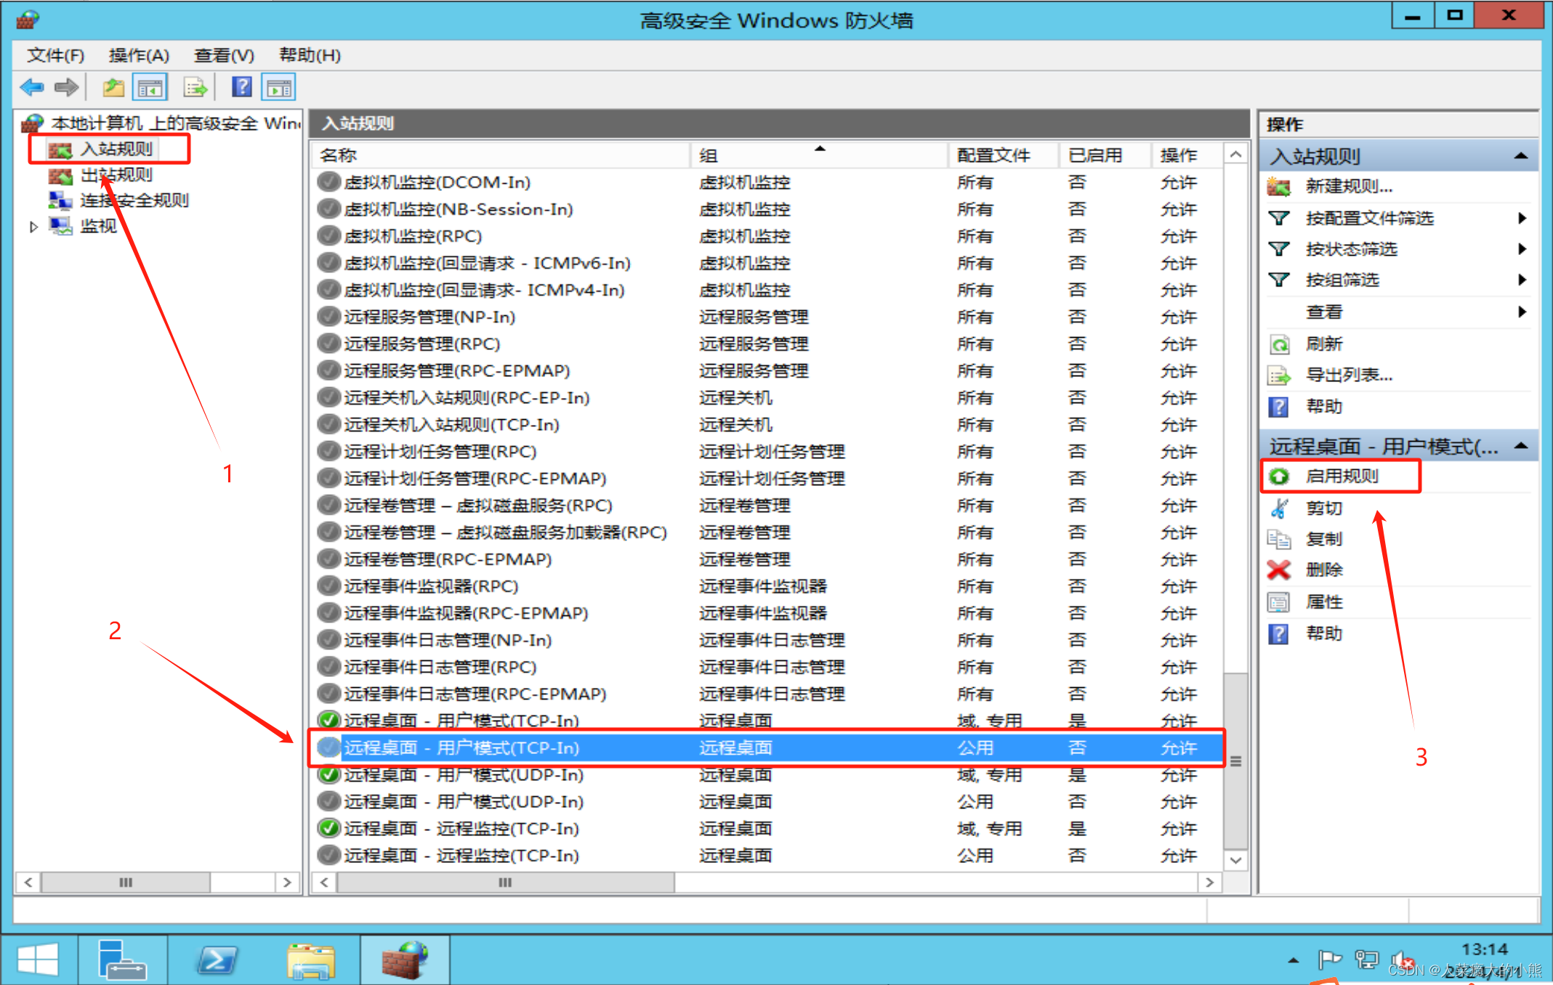The height and width of the screenshot is (985, 1553).
Task: Select root node 本地计算机 上的高级安全
Action: tap(174, 123)
